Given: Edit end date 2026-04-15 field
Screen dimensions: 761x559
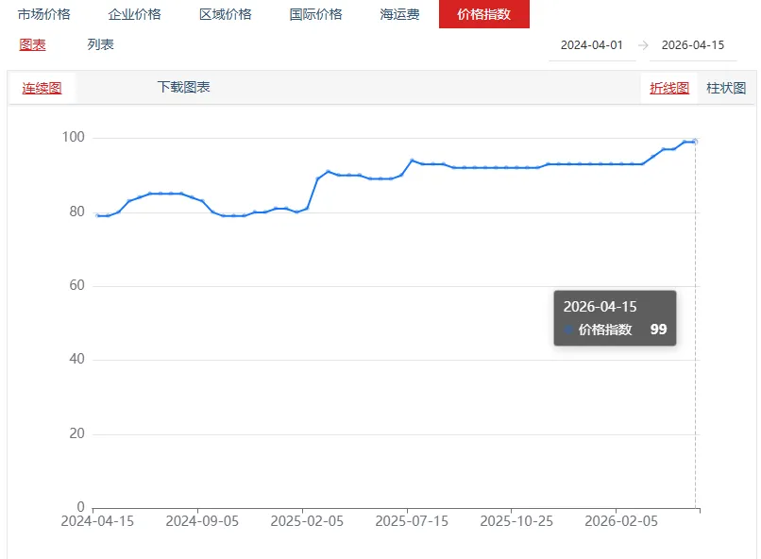Looking at the screenshot, I should (693, 45).
